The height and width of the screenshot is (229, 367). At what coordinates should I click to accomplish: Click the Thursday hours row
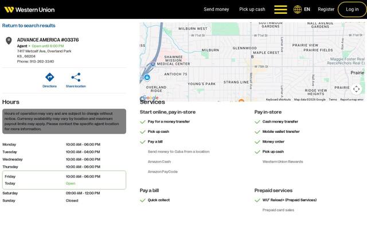pyautogui.click(x=64, y=167)
